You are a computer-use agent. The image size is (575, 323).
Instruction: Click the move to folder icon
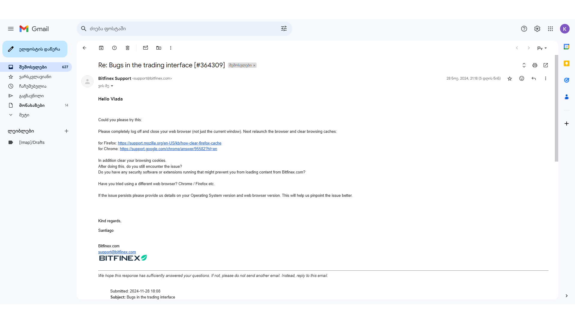tap(158, 48)
